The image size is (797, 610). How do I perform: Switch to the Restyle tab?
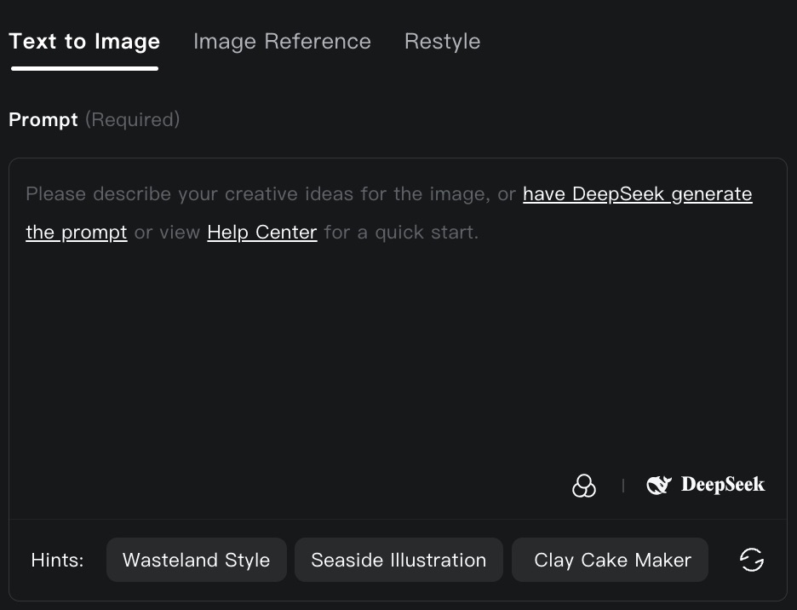[x=442, y=42]
